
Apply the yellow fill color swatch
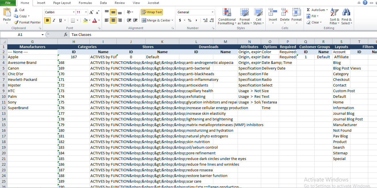click(86, 20)
